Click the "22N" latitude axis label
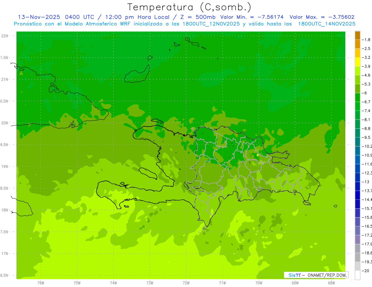Screen dimensions: 372x287 5,36
